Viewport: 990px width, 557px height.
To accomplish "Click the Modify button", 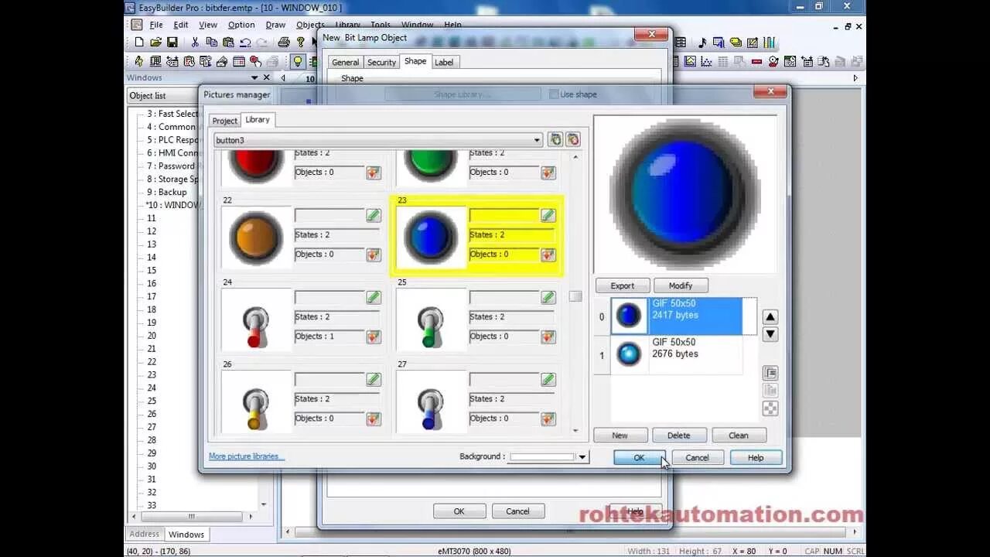I will click(x=681, y=285).
